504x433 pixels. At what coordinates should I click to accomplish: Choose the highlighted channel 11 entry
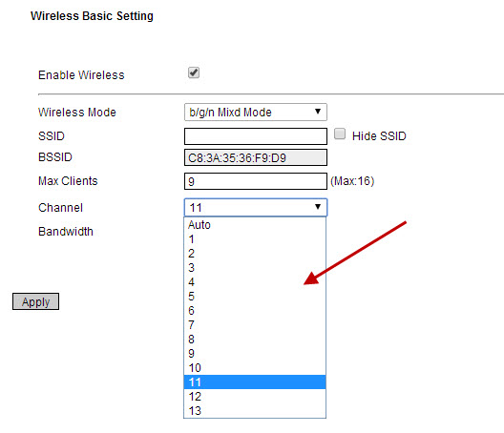coord(255,381)
